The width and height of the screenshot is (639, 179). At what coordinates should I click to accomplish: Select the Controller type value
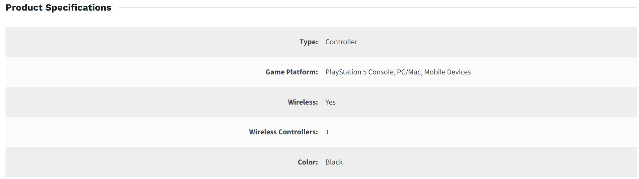(341, 42)
